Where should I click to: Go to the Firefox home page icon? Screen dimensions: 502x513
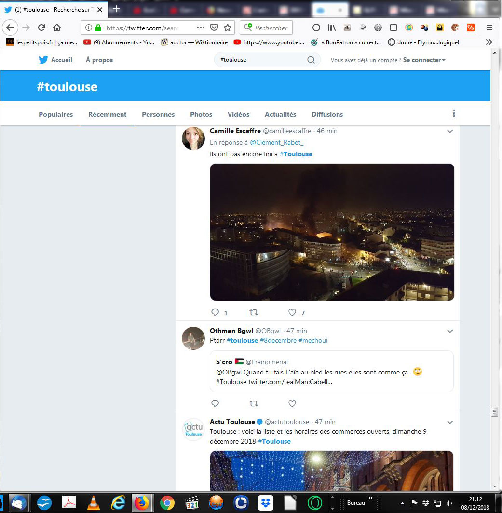(x=57, y=28)
